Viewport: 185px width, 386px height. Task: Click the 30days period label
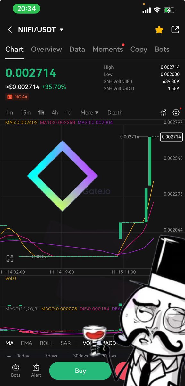click(80, 356)
